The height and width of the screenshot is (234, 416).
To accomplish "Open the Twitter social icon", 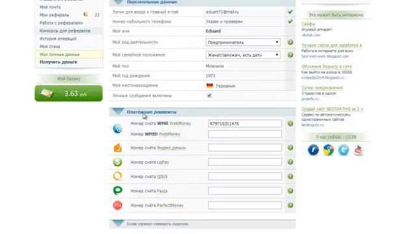I will [343, 150].
